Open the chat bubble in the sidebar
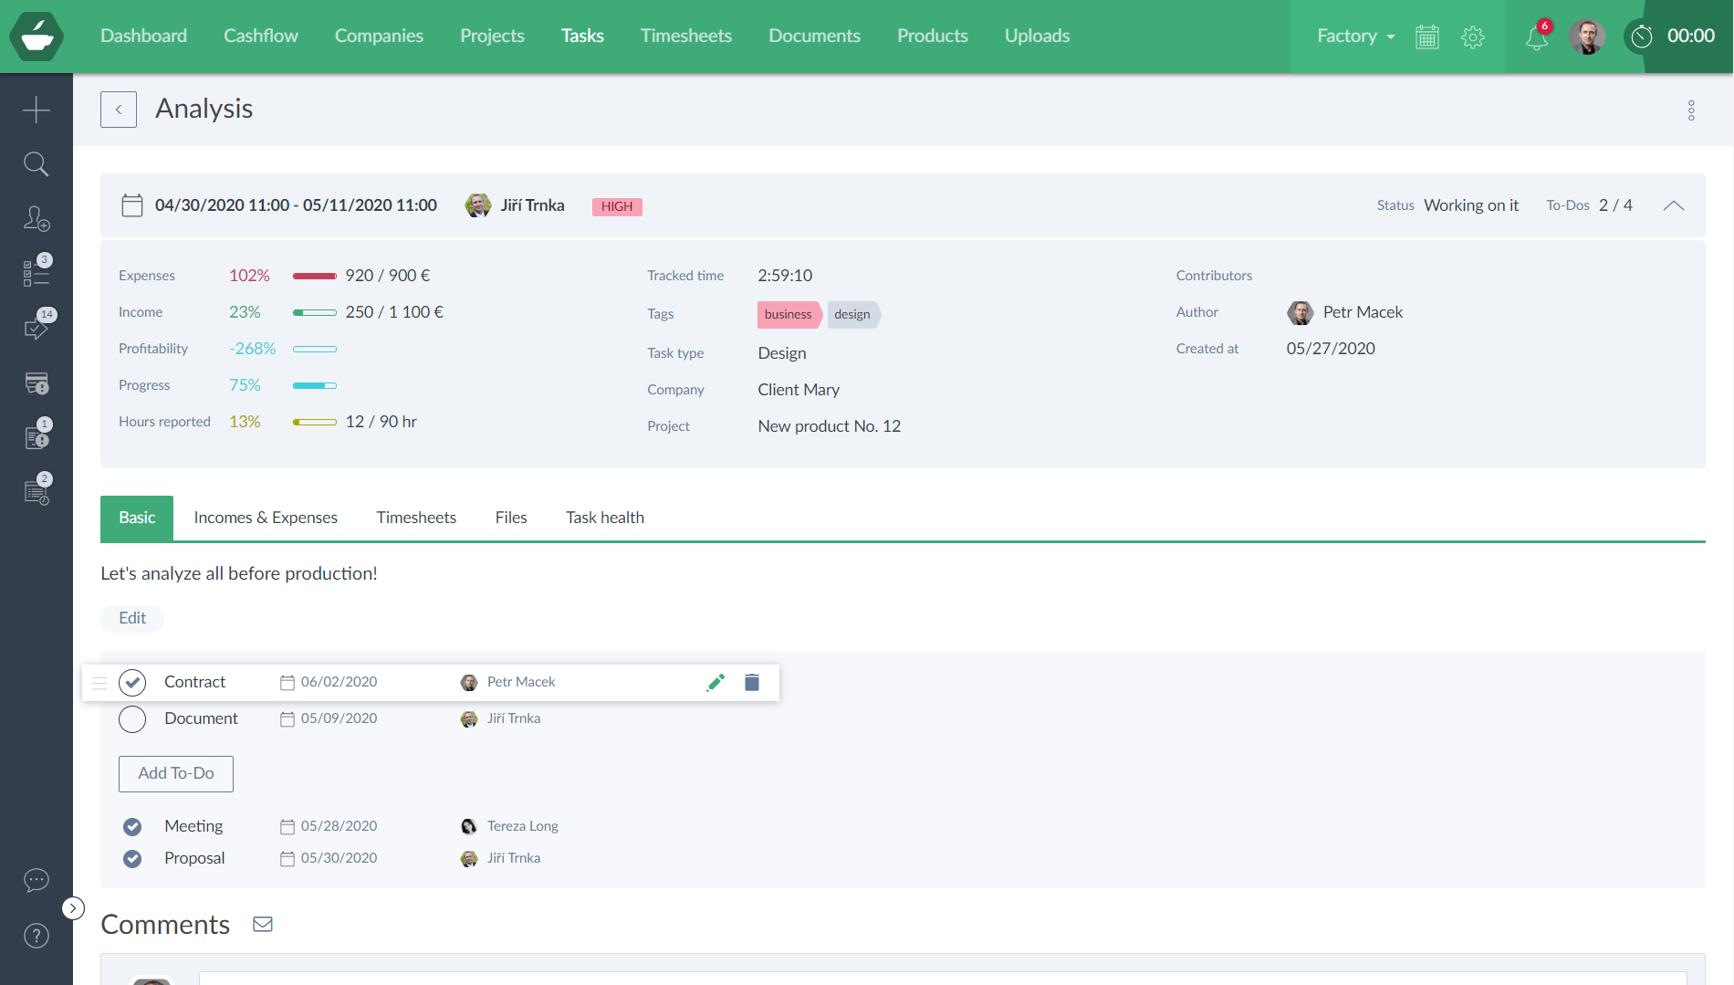This screenshot has width=1734, height=985. pos(36,880)
